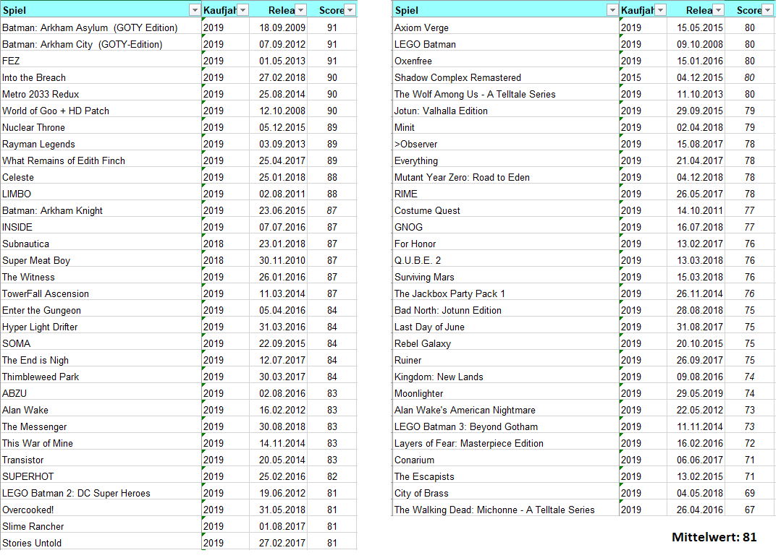Click score 67 in the last right row
Screen dimensions: 781x558
tap(750, 510)
